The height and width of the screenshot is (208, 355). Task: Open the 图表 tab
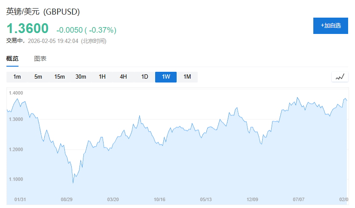[40, 59]
